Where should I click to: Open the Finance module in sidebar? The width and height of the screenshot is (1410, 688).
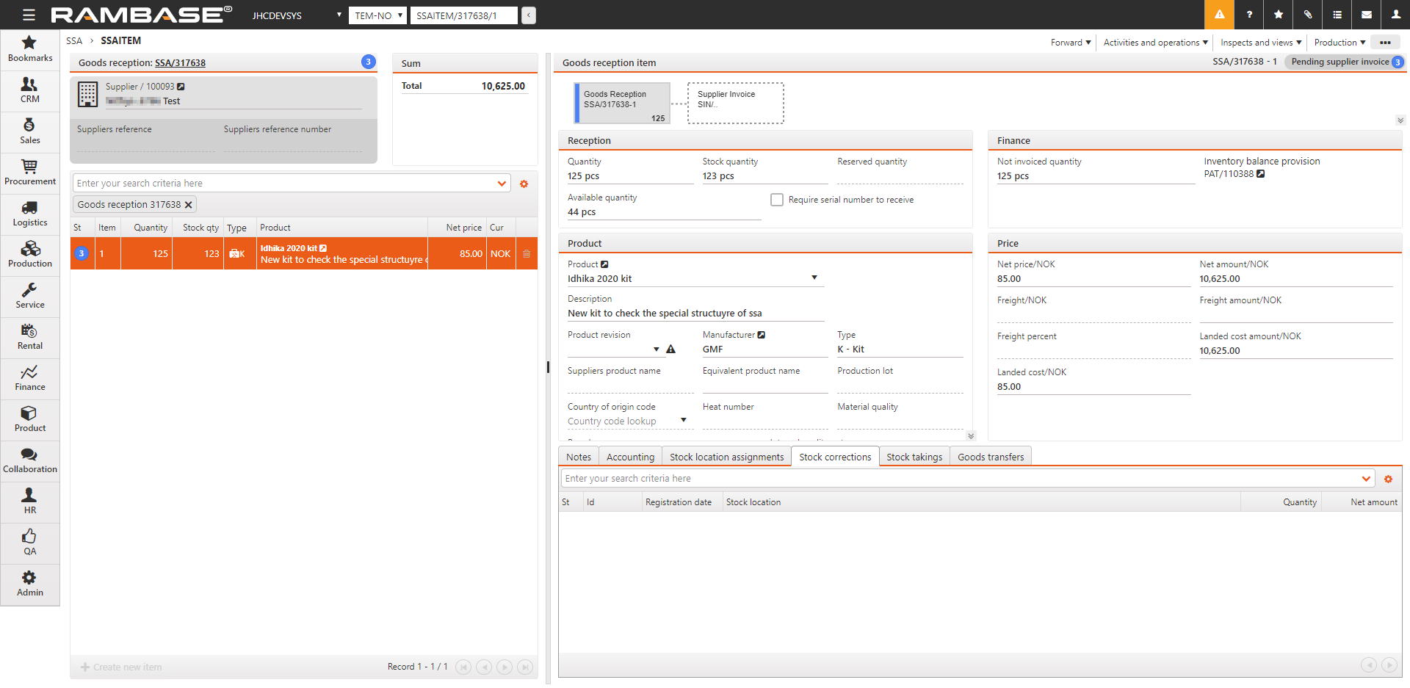point(30,378)
